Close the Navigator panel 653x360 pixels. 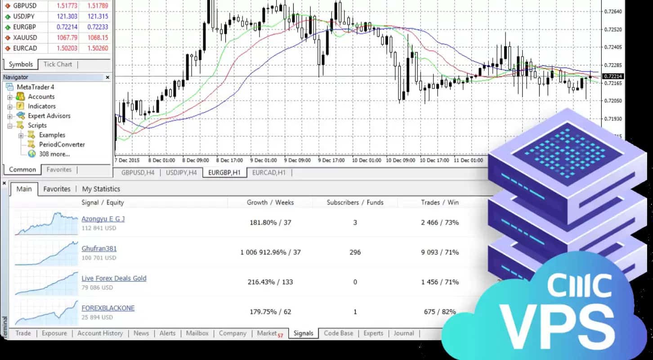pos(107,77)
